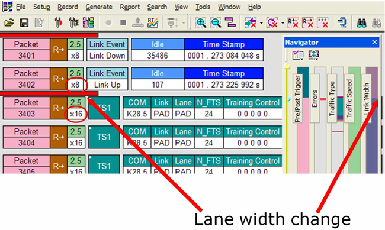Click the zoom in magnifier icon
The width and height of the screenshot is (385, 230).
(201, 23)
